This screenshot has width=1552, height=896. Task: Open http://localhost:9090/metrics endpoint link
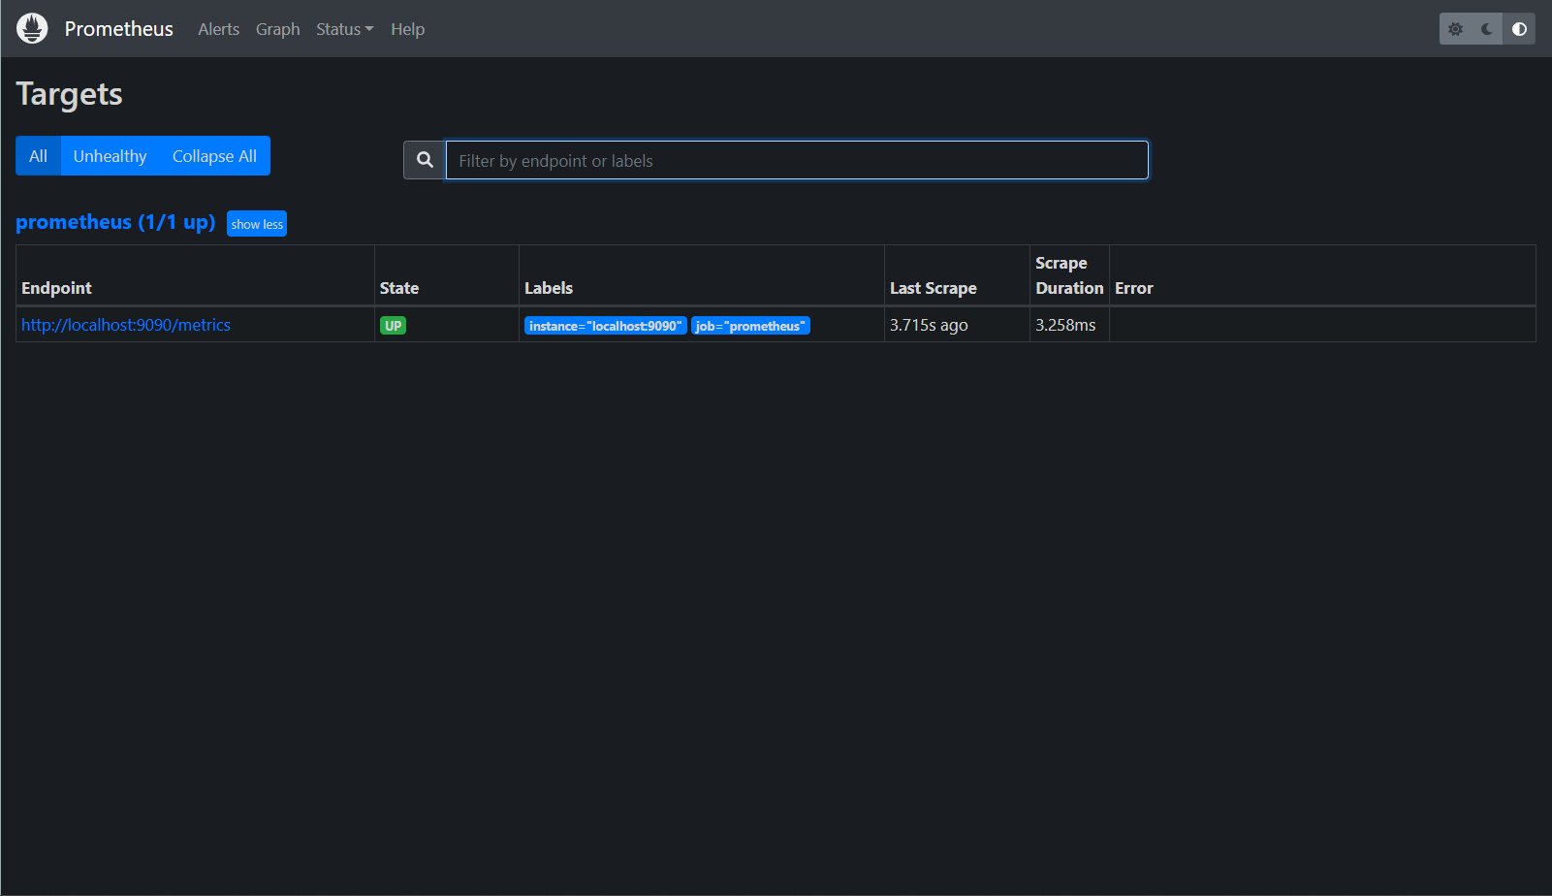(126, 325)
